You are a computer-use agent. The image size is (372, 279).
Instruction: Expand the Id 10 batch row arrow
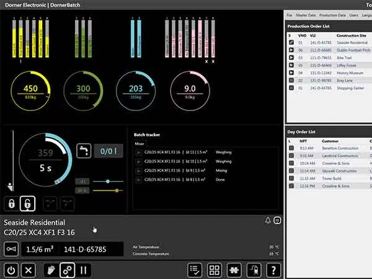138,162
